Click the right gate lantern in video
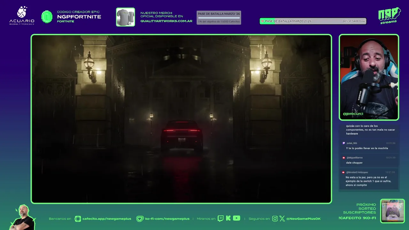Viewport: 409px width, 230px height. pyautogui.click(x=266, y=66)
